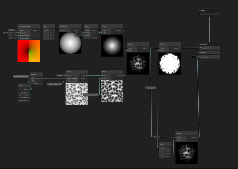The width and height of the screenshot is (238, 169).
Task: Click the R(1) output port of the top Split node
Action: (x=53, y=30)
